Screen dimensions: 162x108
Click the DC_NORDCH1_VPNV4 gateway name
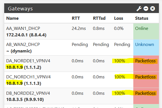pos(28,77)
